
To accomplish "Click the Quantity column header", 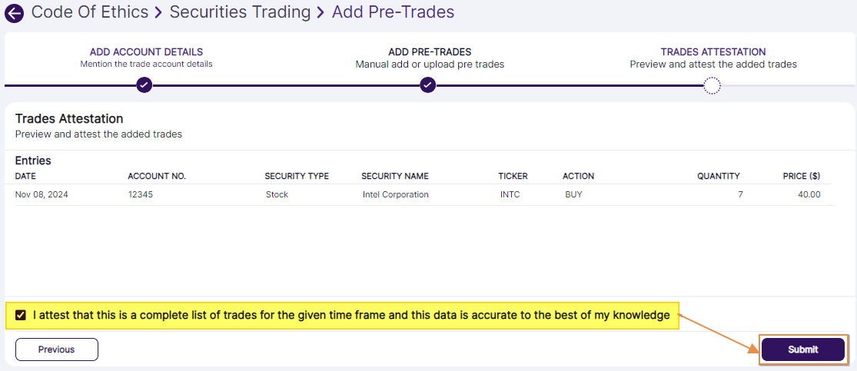I will [718, 177].
